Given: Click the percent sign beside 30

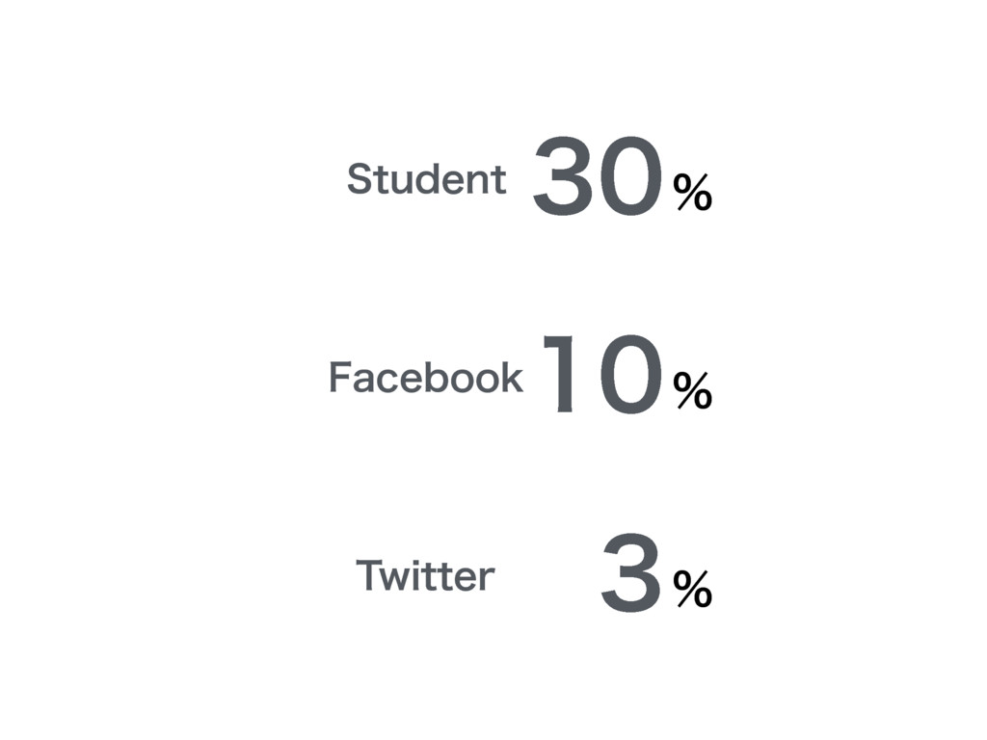Looking at the screenshot, I should pyautogui.click(x=692, y=192).
